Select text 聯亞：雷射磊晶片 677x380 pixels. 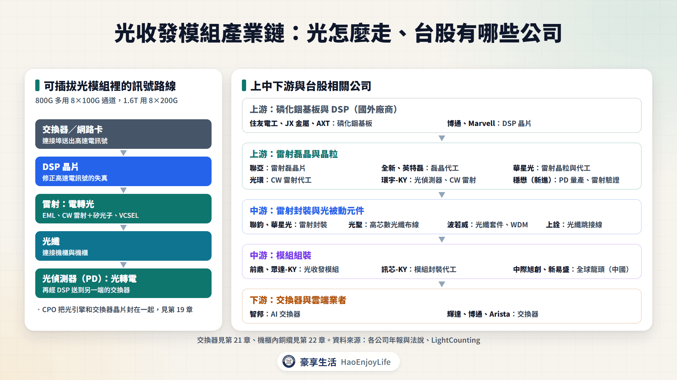(x=277, y=168)
